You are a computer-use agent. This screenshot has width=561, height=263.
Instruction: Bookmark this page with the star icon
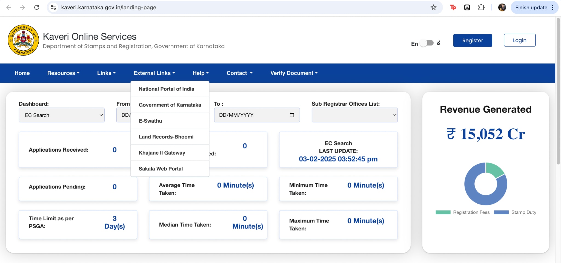pyautogui.click(x=433, y=7)
